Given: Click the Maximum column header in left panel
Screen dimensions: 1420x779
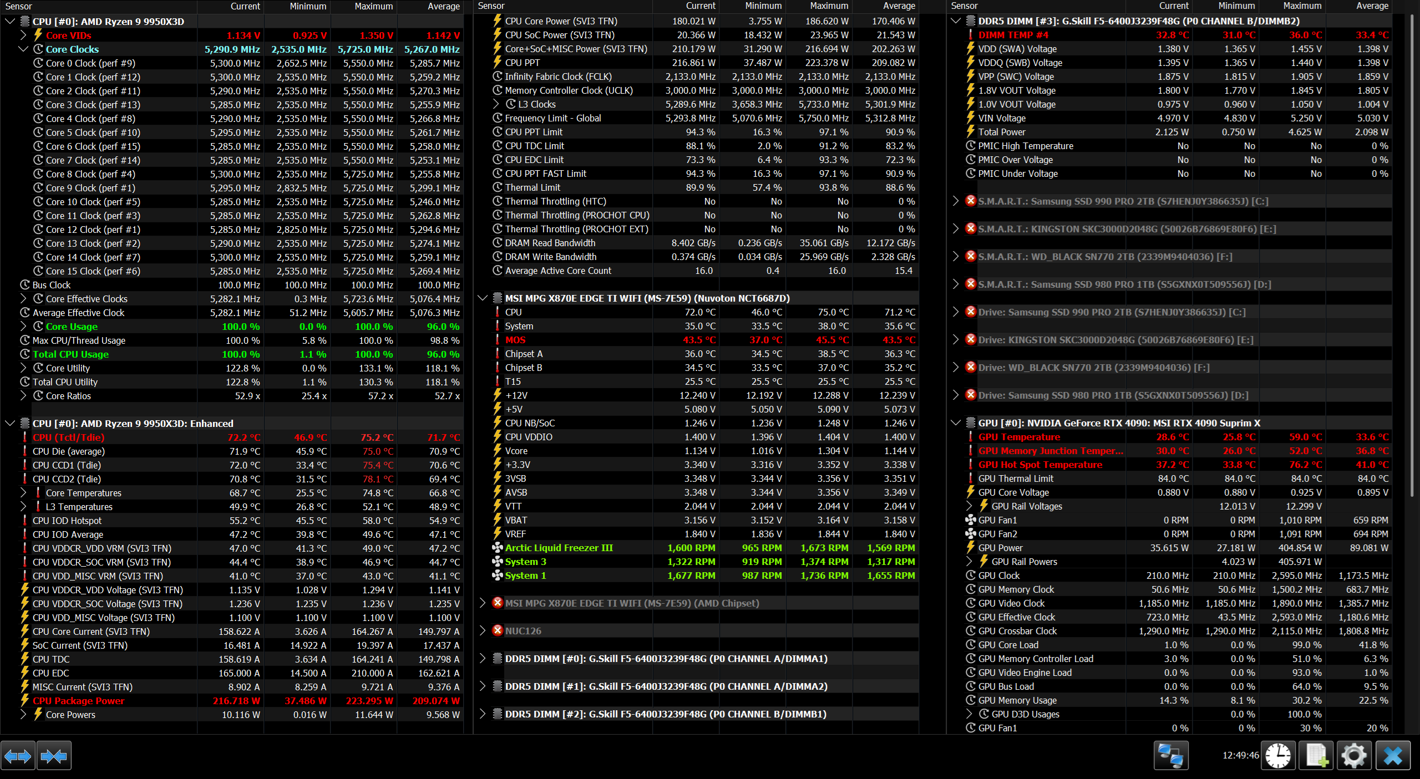Looking at the screenshot, I should click(x=373, y=6).
